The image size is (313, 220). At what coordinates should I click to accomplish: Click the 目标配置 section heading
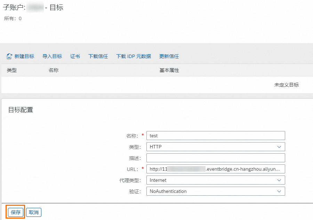(21, 110)
